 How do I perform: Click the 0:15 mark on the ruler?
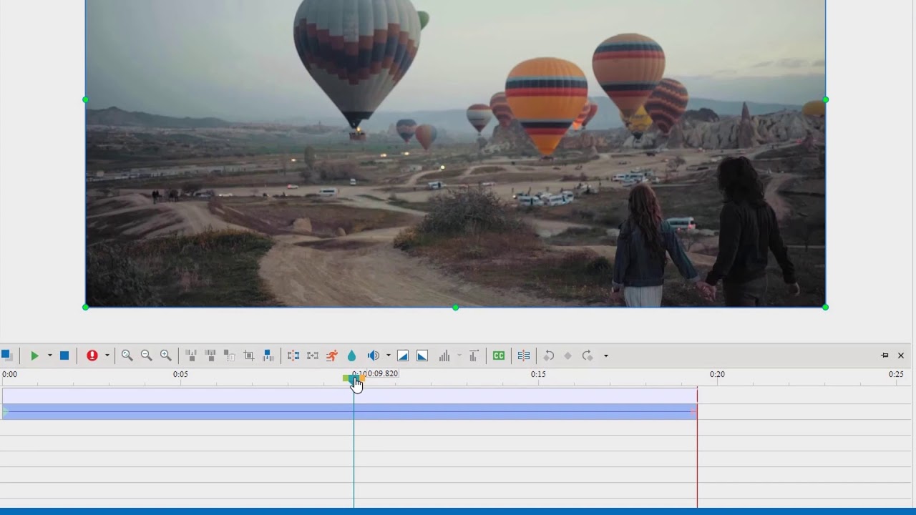pyautogui.click(x=538, y=374)
